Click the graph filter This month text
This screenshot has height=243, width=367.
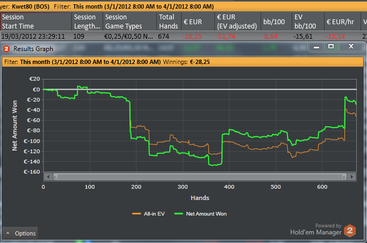(x=90, y=62)
